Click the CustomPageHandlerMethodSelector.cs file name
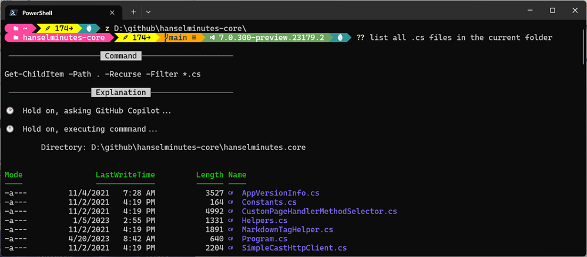 (319, 211)
